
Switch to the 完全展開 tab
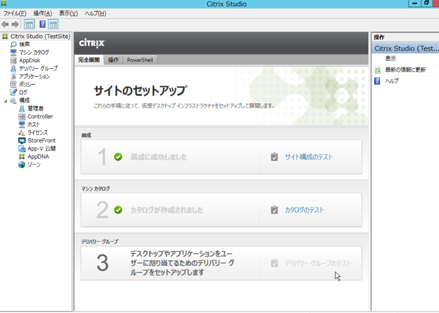click(89, 60)
